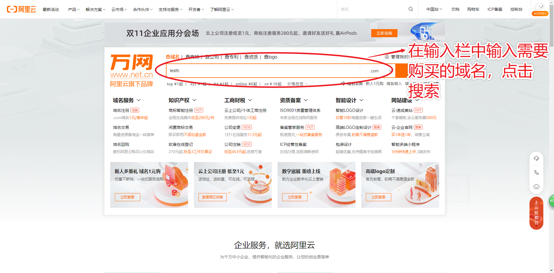This screenshot has height=273, width=554.
Task: Open the 公司注销 link
Action: click(x=232, y=144)
